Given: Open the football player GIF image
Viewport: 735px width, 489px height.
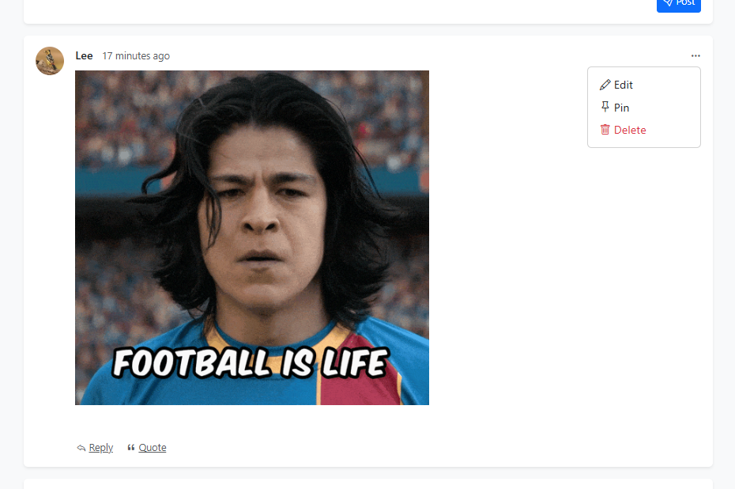Looking at the screenshot, I should [252, 237].
